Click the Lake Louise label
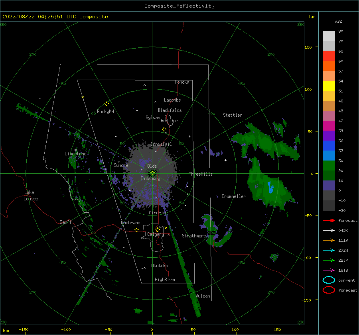Viewport: 359px width, 335px height. (31, 196)
